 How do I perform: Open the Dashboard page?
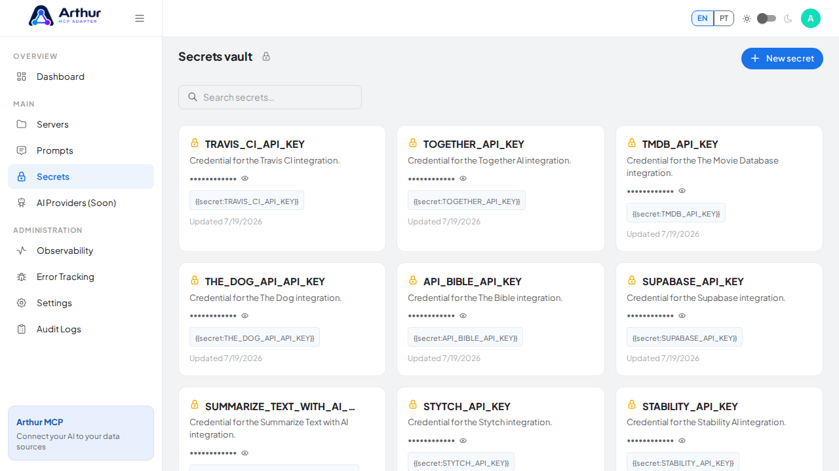81,77
